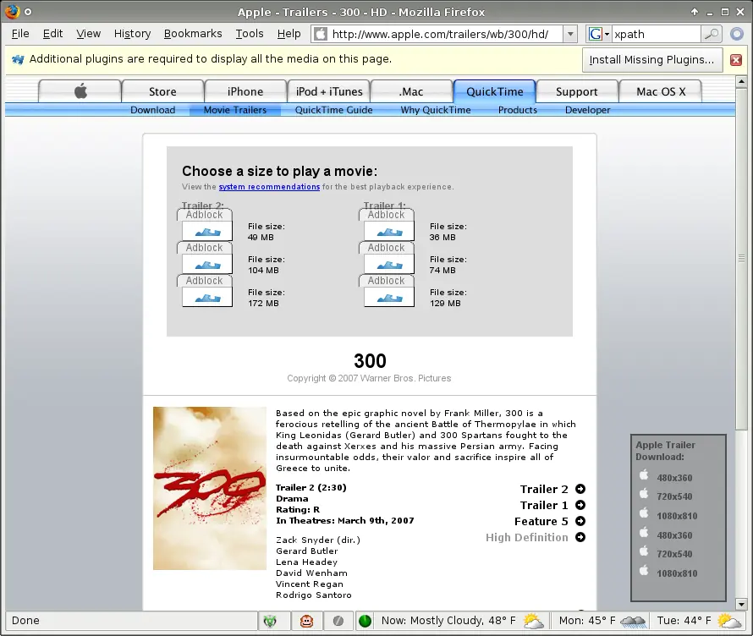Download the second 720x540 Apple trailer
The height and width of the screenshot is (636, 753).
click(x=674, y=554)
